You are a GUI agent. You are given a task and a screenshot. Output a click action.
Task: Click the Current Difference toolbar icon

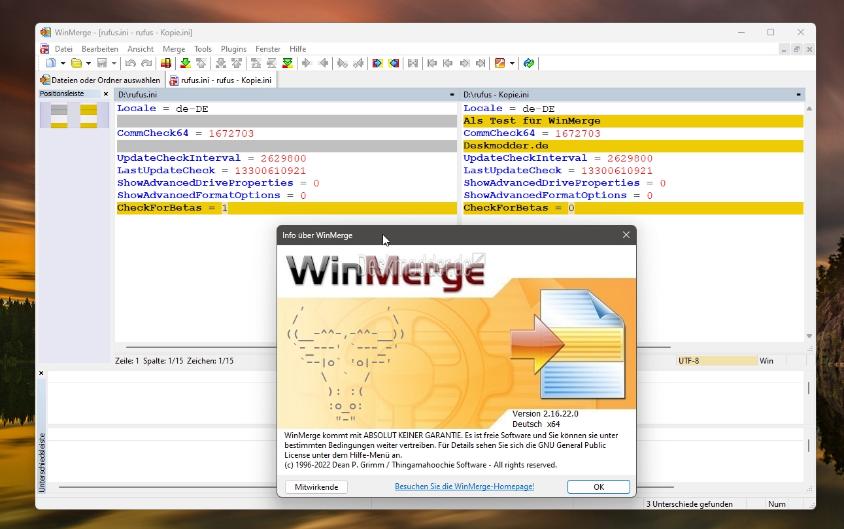coord(272,63)
